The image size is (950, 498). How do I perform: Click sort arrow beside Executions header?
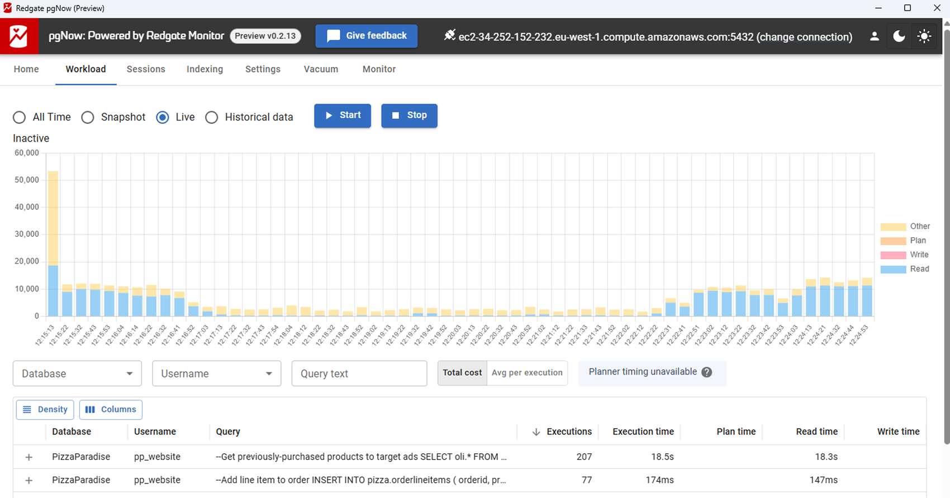pos(536,432)
